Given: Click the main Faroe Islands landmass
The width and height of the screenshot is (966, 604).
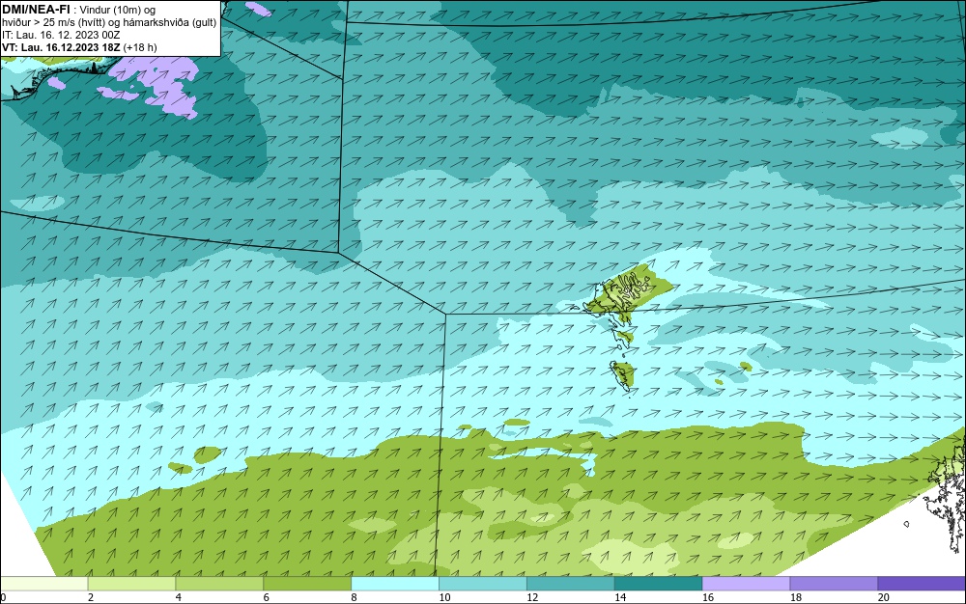Looking at the screenshot, I should (x=627, y=291).
